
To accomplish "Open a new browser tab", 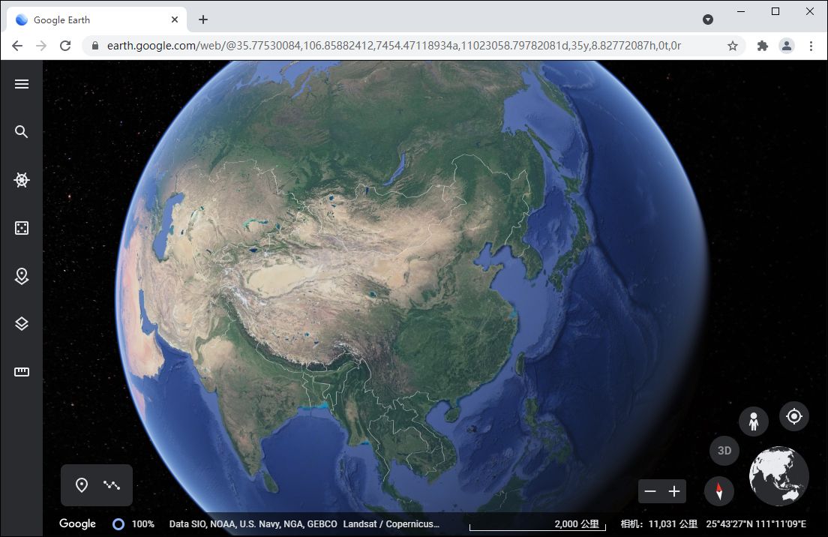I will (x=202, y=19).
